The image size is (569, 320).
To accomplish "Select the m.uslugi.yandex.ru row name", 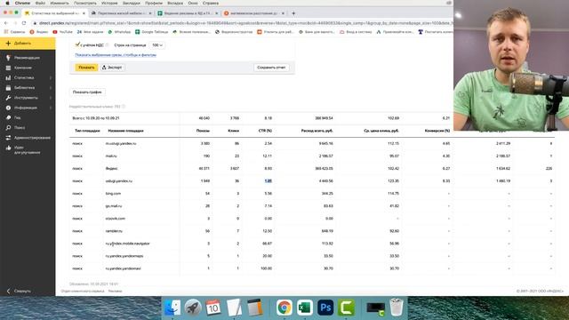I will 121,144.
